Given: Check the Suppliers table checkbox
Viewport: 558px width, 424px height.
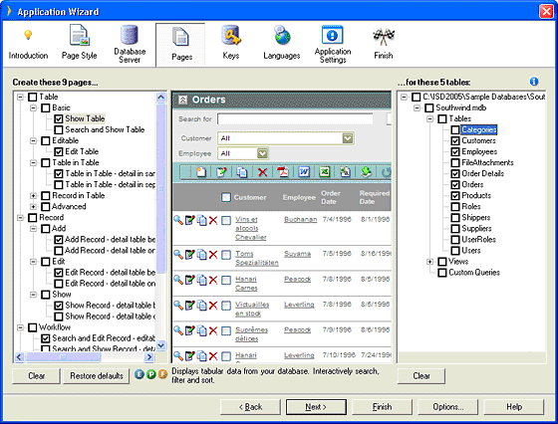Looking at the screenshot, I should pos(455,229).
